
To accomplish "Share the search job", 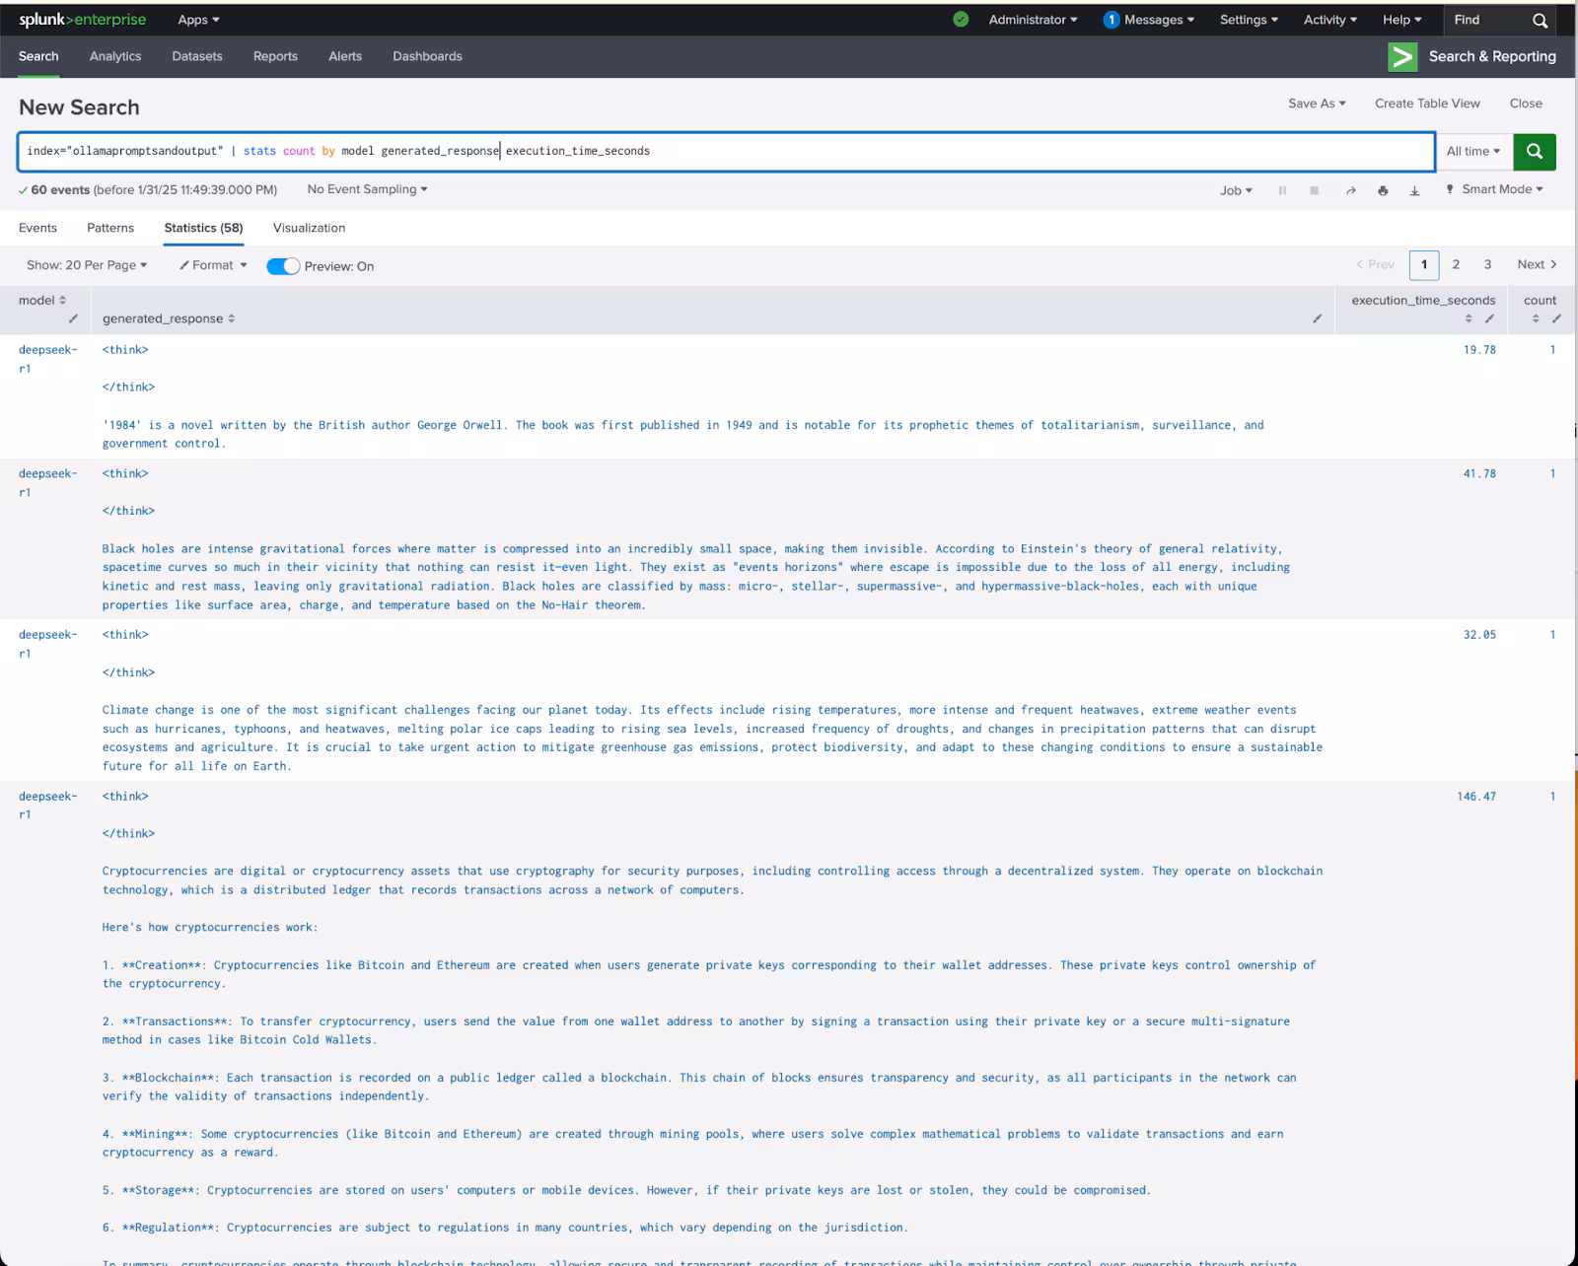I will click(1350, 190).
